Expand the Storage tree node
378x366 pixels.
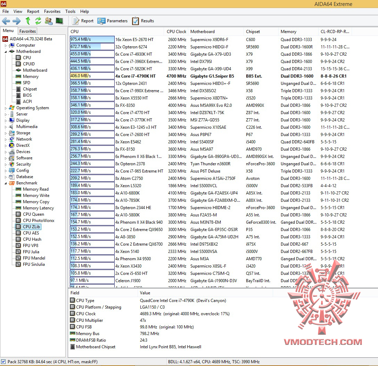pos(6,133)
